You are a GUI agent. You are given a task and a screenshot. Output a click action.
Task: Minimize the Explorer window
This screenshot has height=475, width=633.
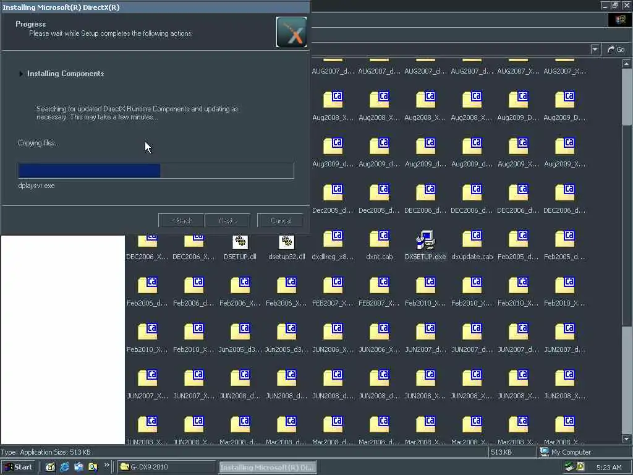coord(605,6)
